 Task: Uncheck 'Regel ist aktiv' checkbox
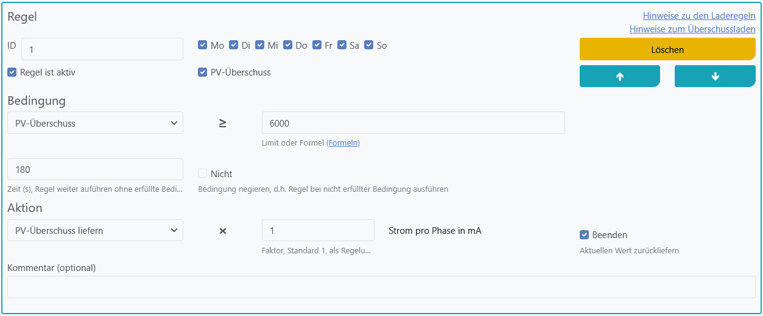tap(12, 72)
